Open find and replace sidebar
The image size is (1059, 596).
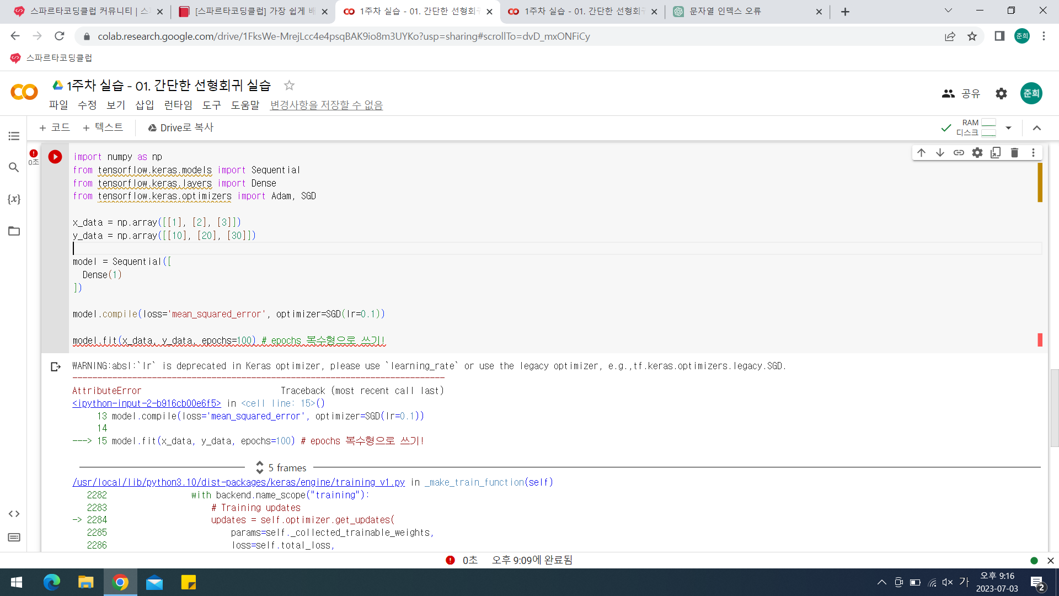click(14, 167)
